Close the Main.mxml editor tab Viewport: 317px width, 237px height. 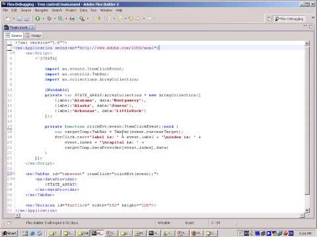click(32, 28)
